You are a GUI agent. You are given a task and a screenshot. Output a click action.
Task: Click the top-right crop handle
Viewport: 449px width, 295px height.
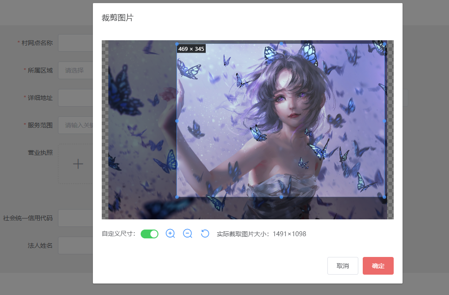click(x=384, y=44)
